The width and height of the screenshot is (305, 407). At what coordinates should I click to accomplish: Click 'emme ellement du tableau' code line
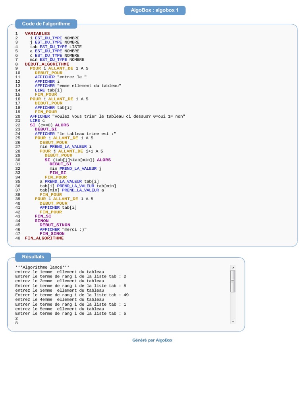tap(78, 86)
